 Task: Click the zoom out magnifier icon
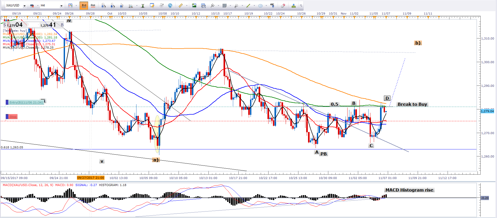click(113, 5)
